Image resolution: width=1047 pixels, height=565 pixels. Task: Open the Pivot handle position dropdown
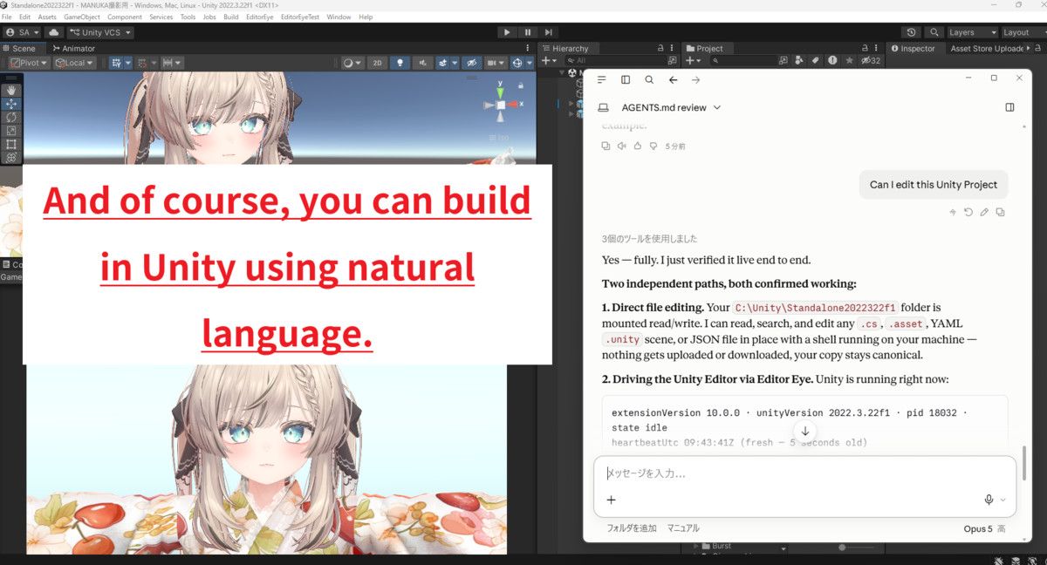pos(28,63)
